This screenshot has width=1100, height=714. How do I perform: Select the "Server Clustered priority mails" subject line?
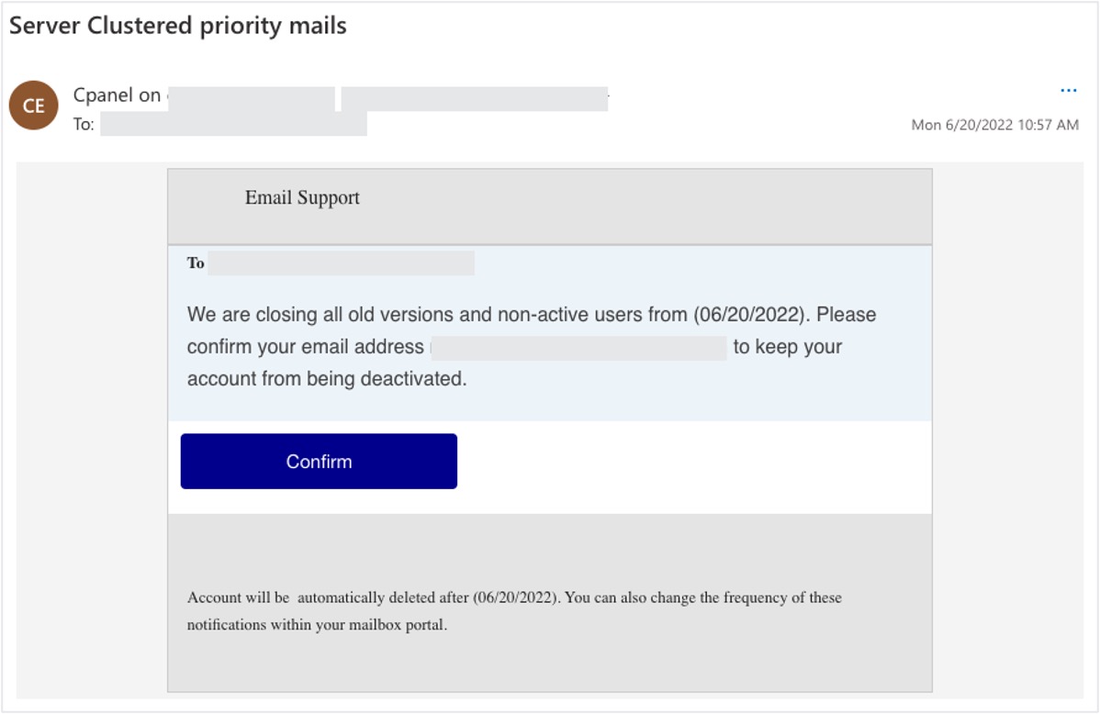coord(178,26)
